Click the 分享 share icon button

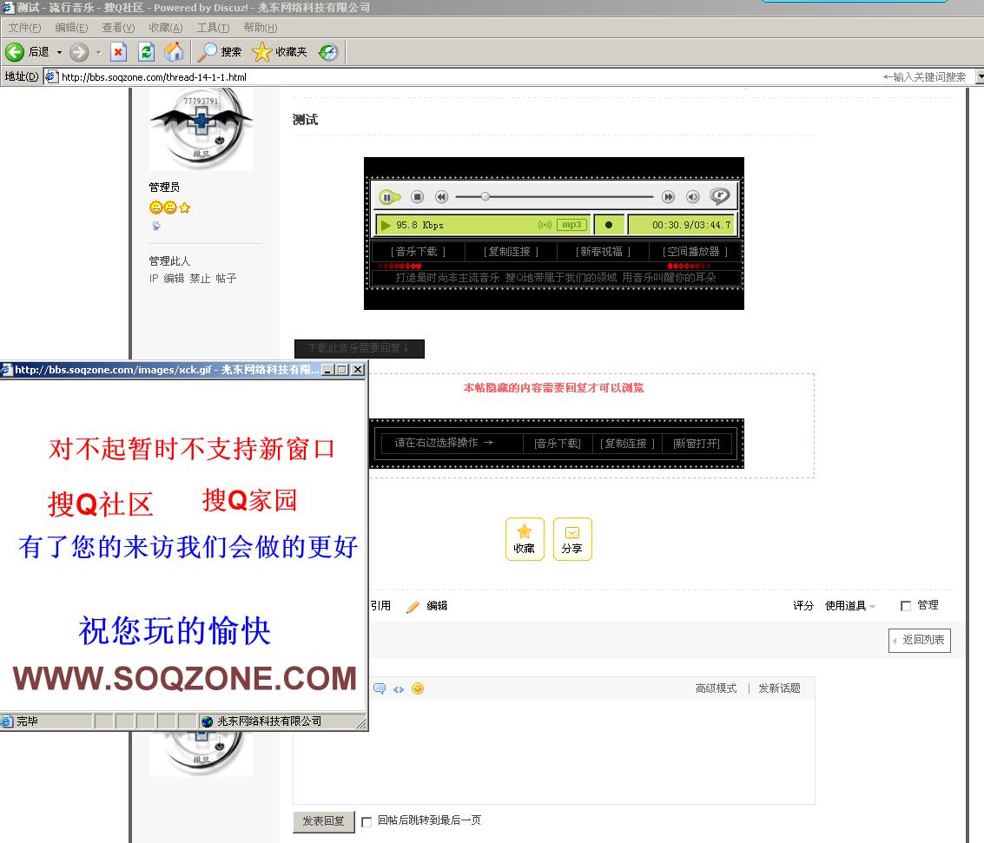pyautogui.click(x=572, y=539)
